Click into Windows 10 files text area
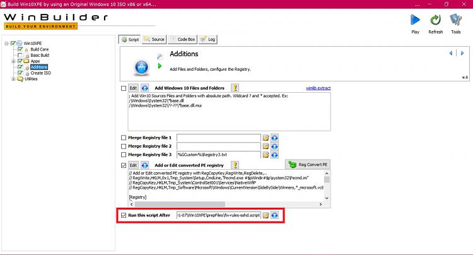 [x=230, y=112]
